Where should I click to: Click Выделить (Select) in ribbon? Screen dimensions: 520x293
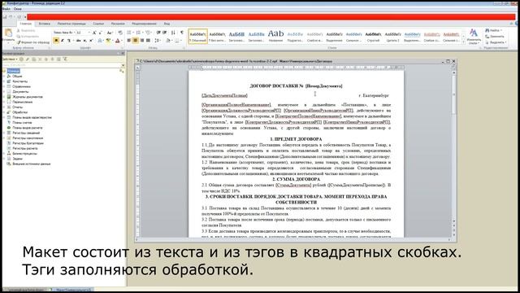[496, 42]
